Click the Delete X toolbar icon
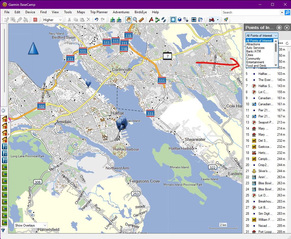This screenshot has width=291, height=239. click(89, 20)
